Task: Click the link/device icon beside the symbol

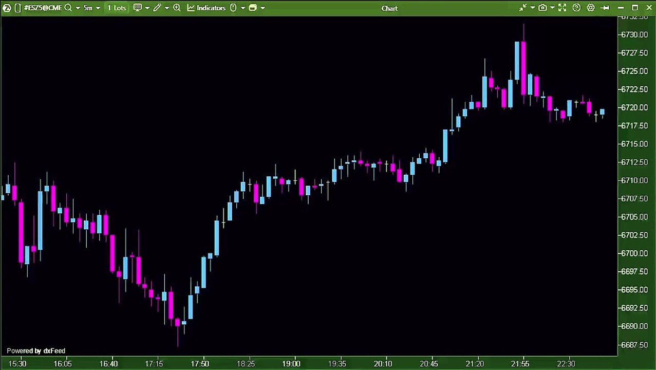Action: 17,8
